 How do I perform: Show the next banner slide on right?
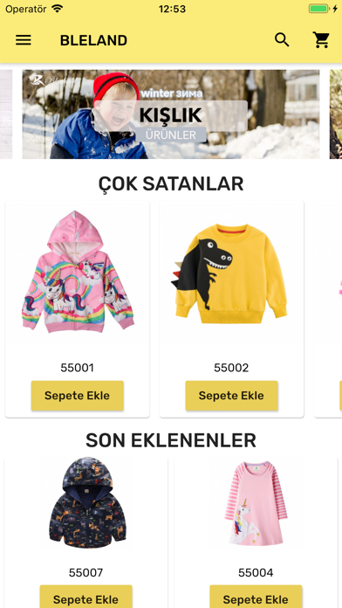(x=336, y=114)
